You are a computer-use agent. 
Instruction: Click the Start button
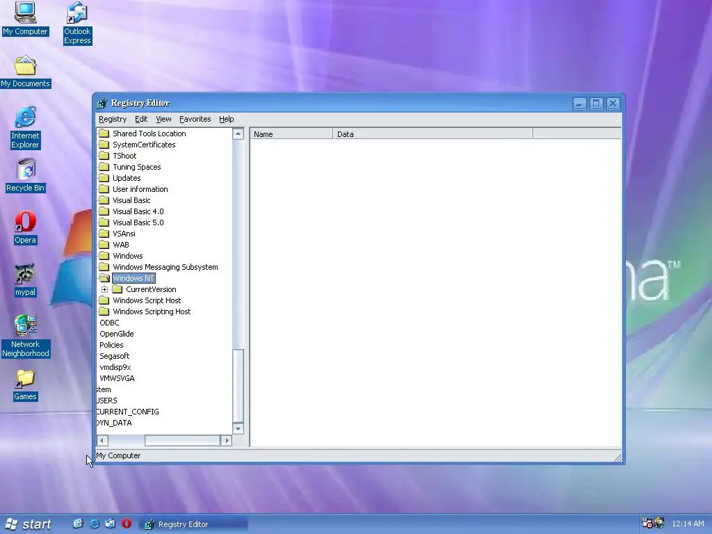tap(28, 524)
